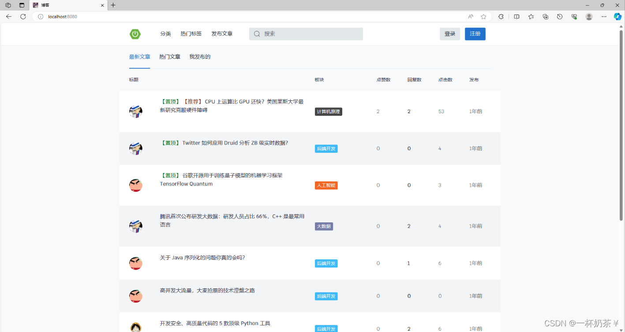Click the 发布 column header

474,80
